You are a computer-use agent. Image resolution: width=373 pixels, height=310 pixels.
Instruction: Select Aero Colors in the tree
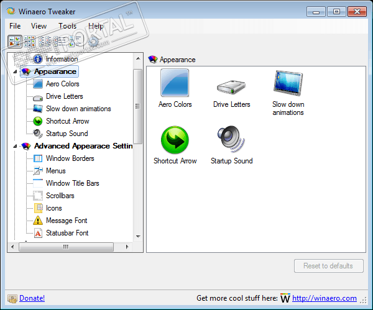[63, 84]
